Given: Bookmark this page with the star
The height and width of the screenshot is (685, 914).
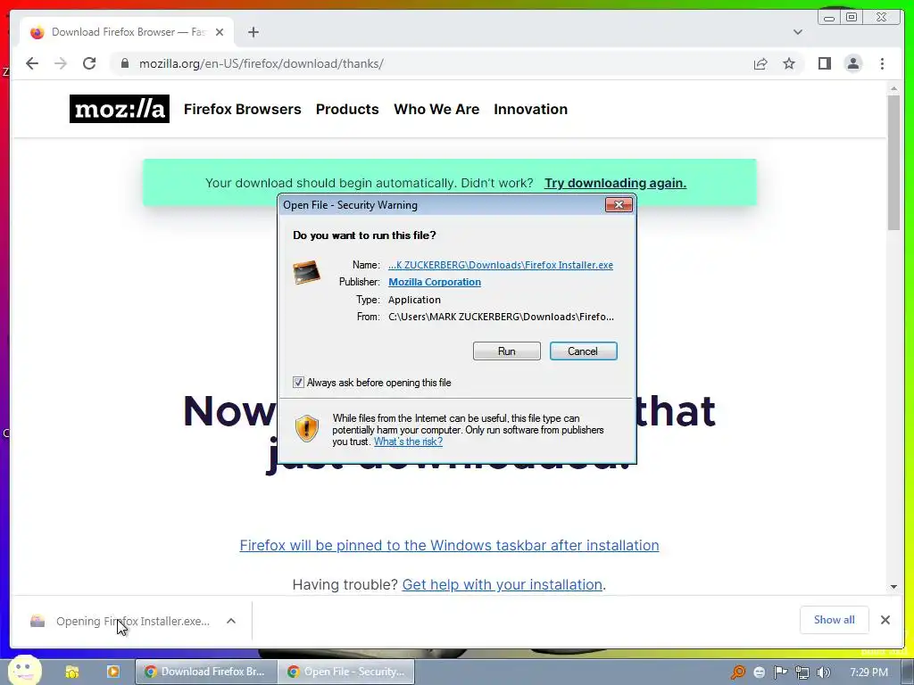Looking at the screenshot, I should tap(789, 63).
